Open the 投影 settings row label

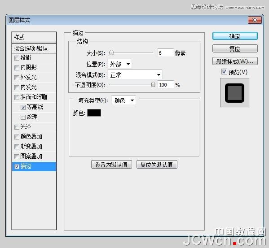coord(26,57)
